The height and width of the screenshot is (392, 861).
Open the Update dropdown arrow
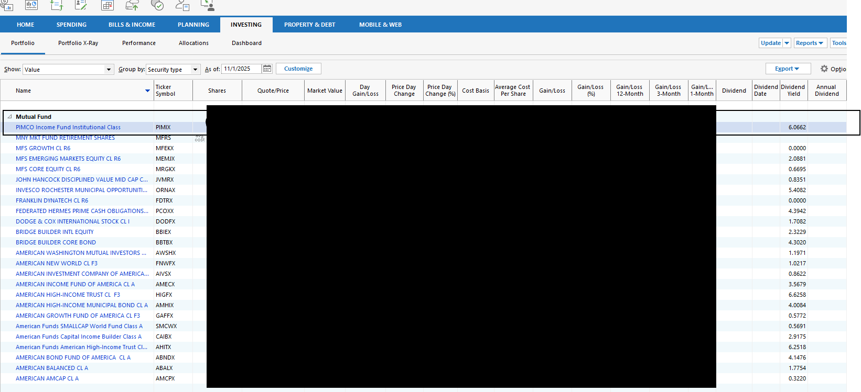(787, 43)
